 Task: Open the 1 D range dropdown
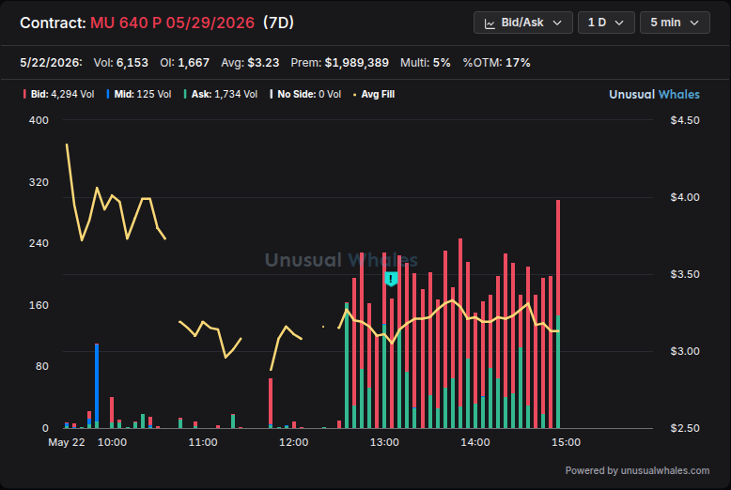click(x=606, y=23)
